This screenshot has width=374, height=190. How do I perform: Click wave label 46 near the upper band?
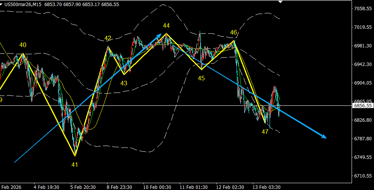234,32
